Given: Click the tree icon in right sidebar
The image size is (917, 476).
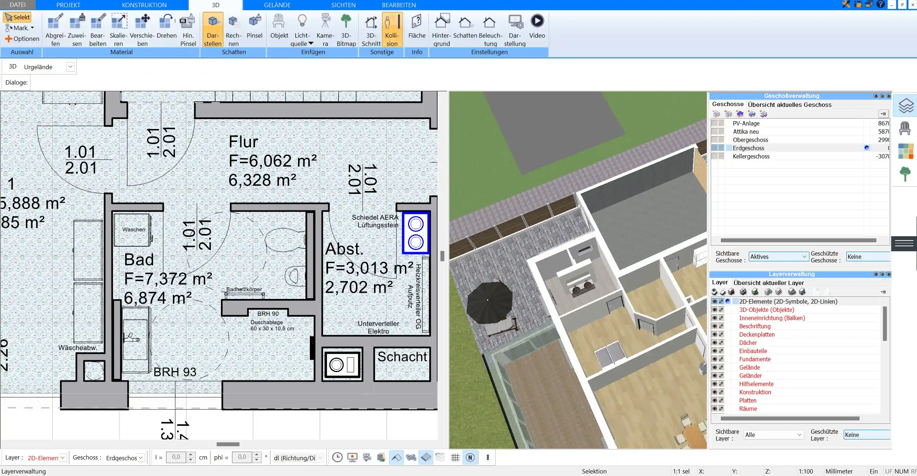Looking at the screenshot, I should [x=905, y=174].
